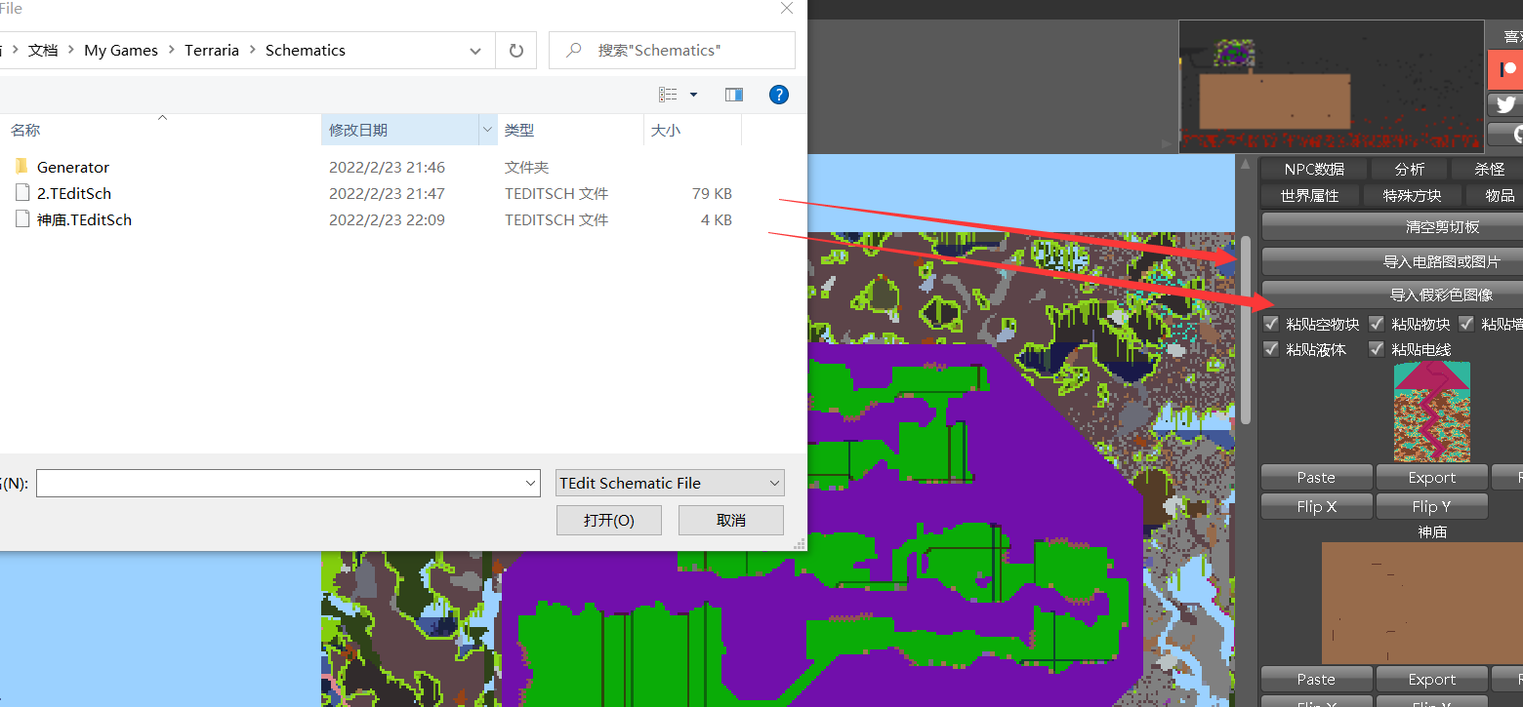Image resolution: width=1523 pixels, height=707 pixels.
Task: Open the view options dropdown arrow
Action: pyautogui.click(x=694, y=95)
